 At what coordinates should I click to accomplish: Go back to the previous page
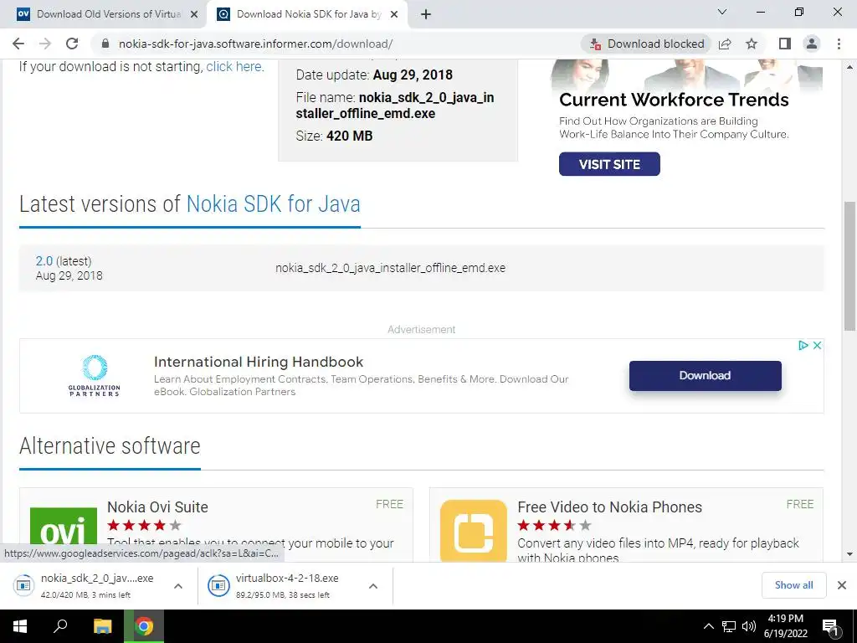[x=18, y=44]
